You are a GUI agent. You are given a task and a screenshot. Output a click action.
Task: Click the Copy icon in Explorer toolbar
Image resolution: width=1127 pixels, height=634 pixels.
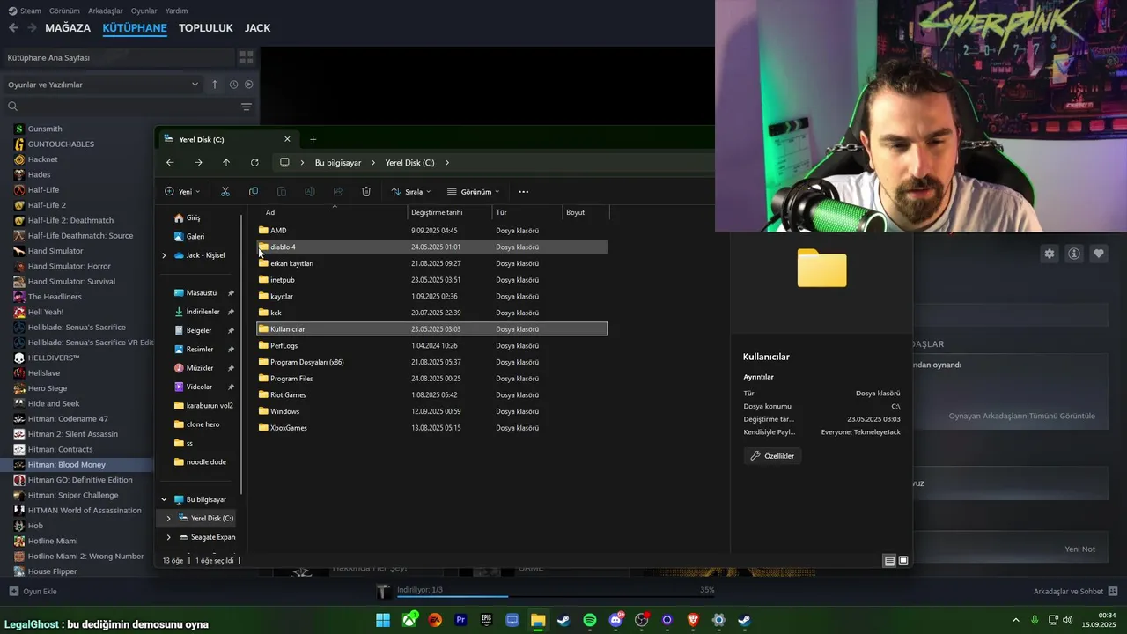click(254, 191)
